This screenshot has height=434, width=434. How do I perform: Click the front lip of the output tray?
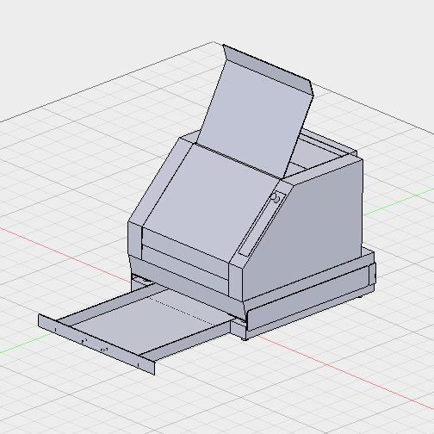(x=96, y=344)
